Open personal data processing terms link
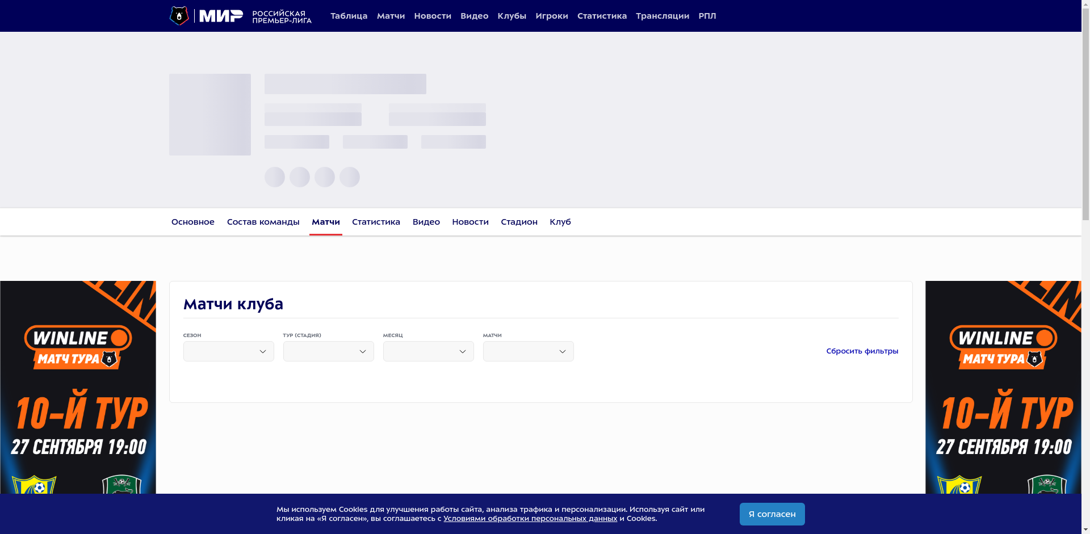 (530, 519)
